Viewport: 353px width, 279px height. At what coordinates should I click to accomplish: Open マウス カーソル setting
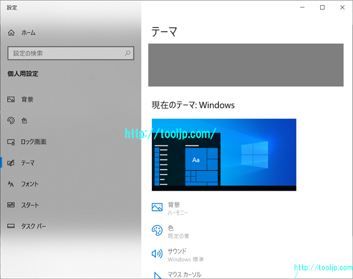point(184,274)
